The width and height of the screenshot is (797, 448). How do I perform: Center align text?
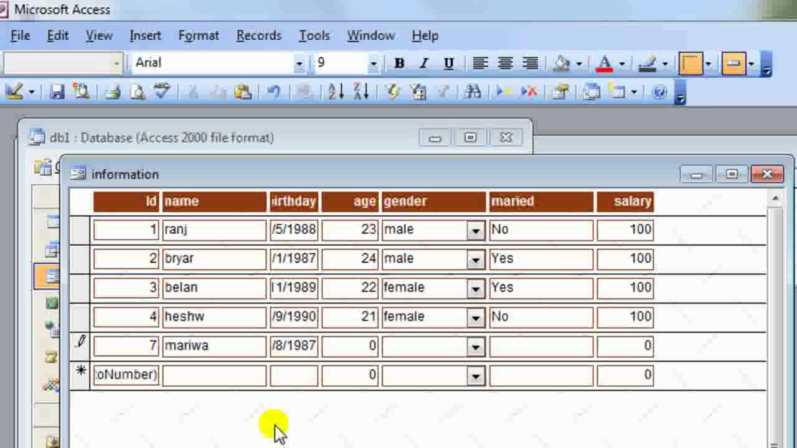pyautogui.click(x=505, y=63)
